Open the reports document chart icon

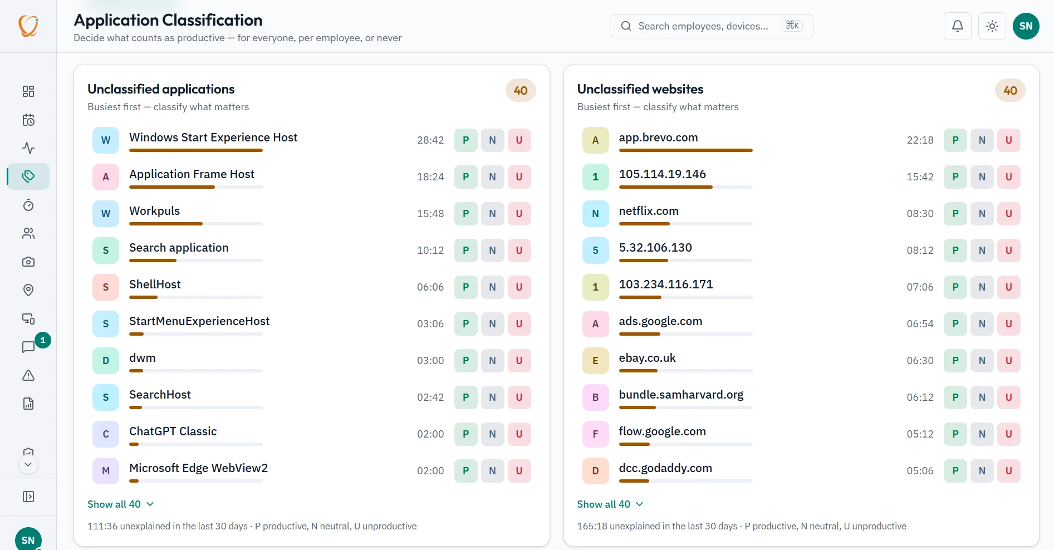coord(28,404)
